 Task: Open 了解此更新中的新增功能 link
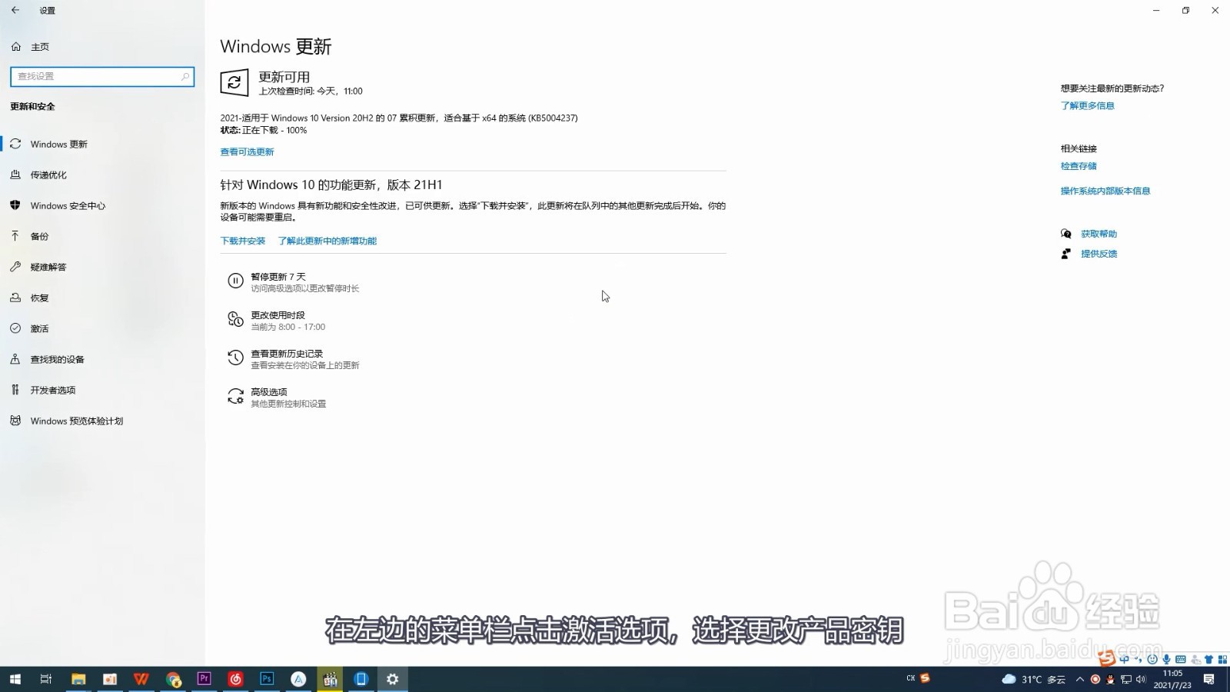327,241
